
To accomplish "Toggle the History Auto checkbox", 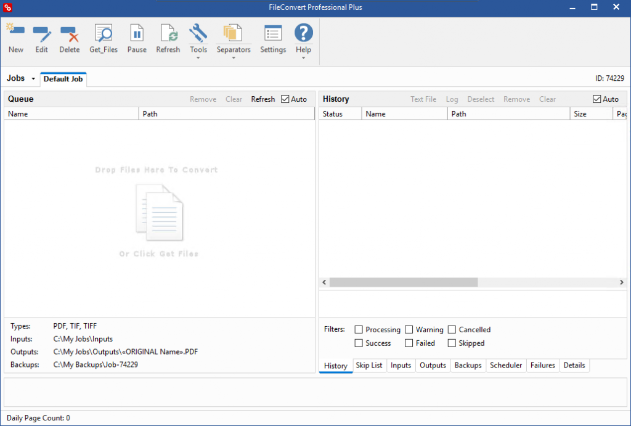I will pos(596,99).
